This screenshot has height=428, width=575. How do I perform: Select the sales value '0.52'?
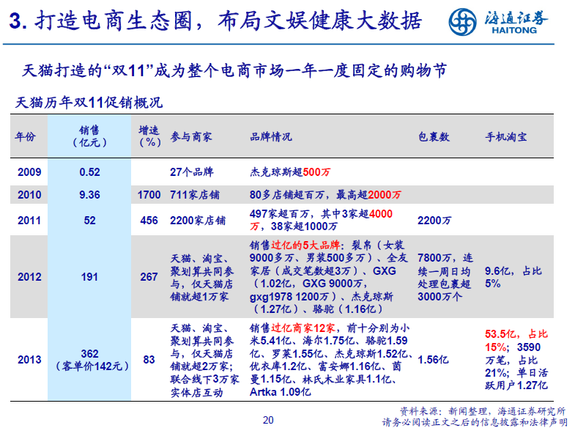pos(89,172)
